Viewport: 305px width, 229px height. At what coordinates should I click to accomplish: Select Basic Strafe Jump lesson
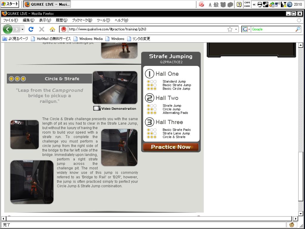point(177,85)
